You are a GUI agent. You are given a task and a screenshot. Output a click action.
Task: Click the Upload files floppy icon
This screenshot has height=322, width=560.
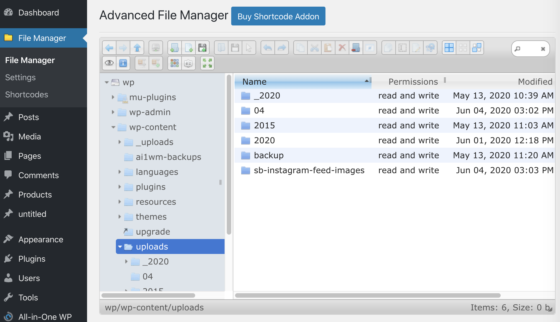tap(202, 48)
